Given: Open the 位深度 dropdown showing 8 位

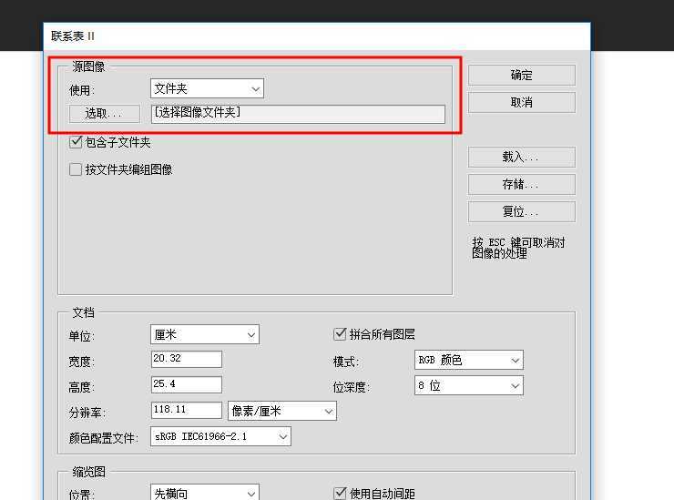Looking at the screenshot, I should 468,385.
